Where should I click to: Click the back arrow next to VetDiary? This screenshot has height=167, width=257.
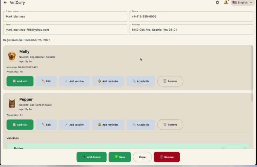(x=5, y=3)
